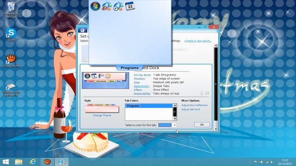Viewport: 296px width, 166px height.
Task: Open the Position setting link
Action: pos(140,79)
